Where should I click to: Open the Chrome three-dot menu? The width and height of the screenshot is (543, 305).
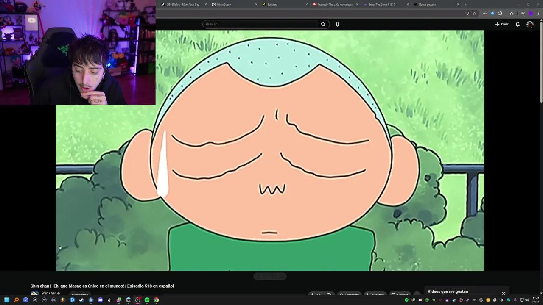tap(538, 13)
